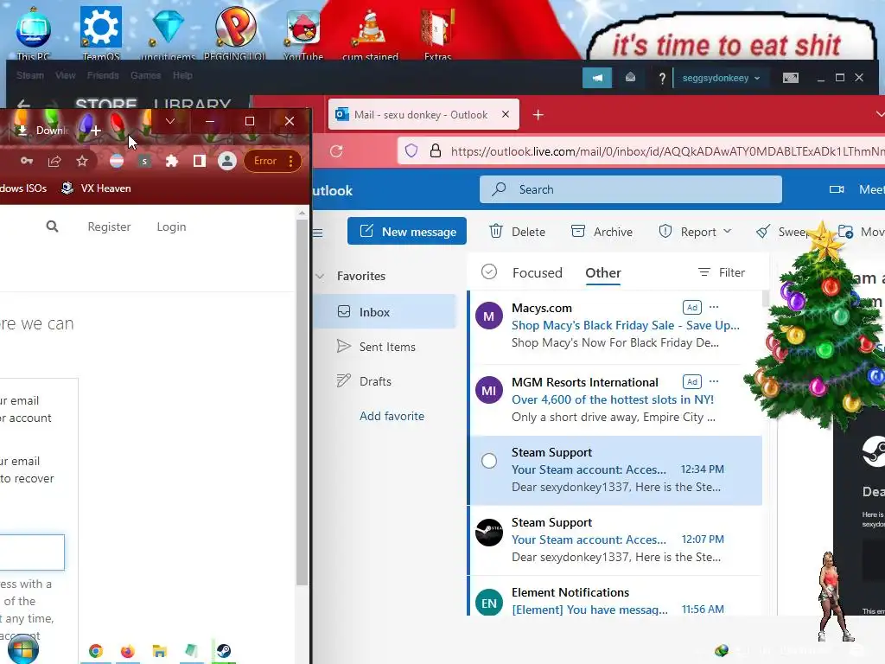Click the site padlock icon in Firefox
Screen dimensions: 885x664
coord(436,150)
